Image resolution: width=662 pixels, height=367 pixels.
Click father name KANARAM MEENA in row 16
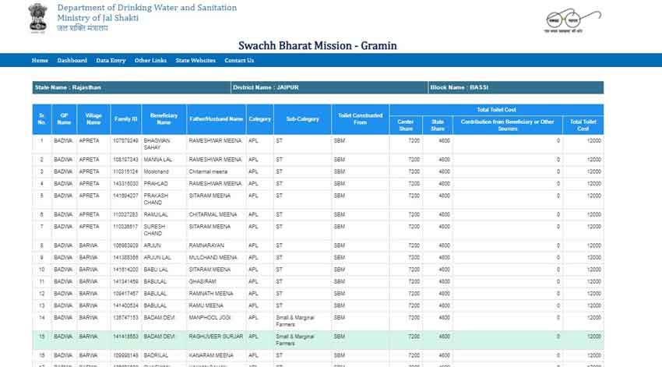(211, 355)
